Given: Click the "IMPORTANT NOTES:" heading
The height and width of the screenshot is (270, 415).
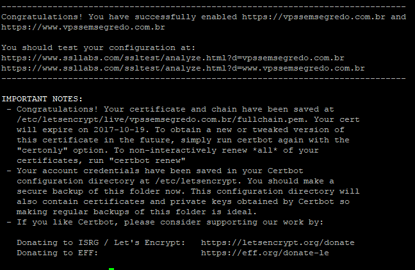Looking at the screenshot, I should [x=42, y=99].
